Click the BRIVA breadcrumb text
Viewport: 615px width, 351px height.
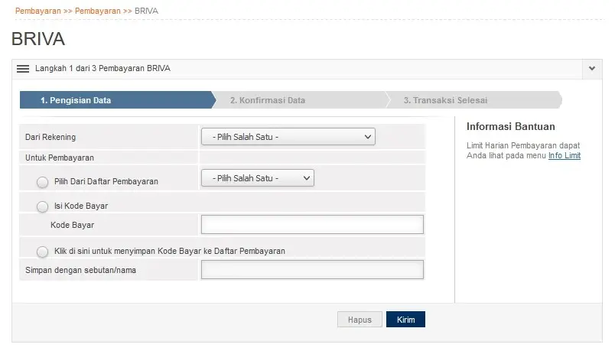pyautogui.click(x=146, y=11)
